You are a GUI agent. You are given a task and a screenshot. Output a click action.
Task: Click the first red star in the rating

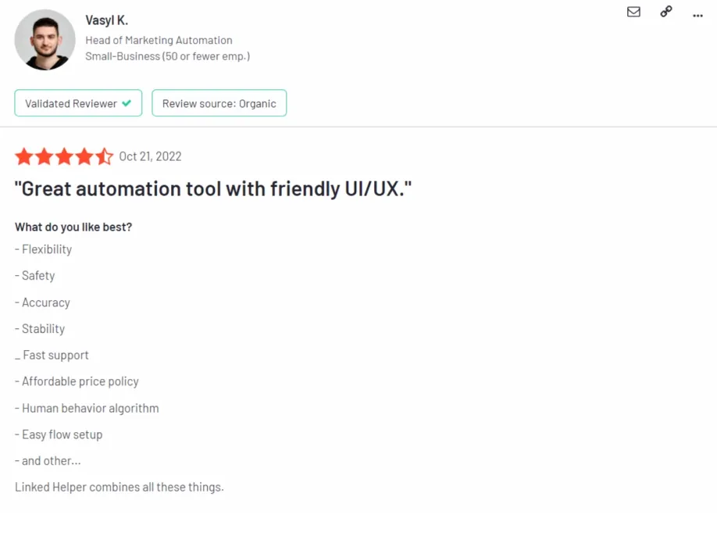click(x=24, y=156)
